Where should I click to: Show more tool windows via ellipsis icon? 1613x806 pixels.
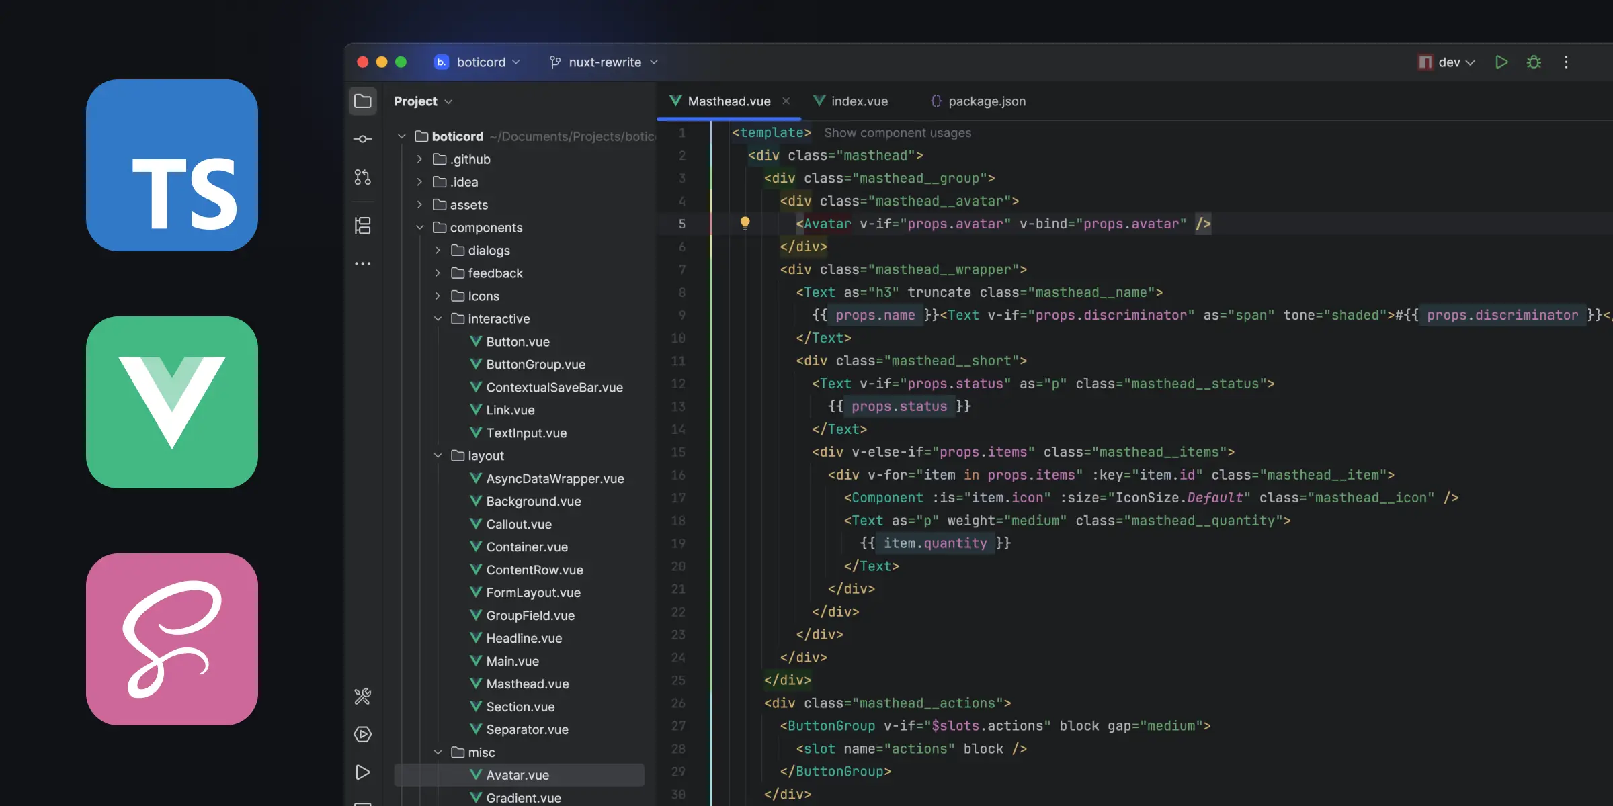coord(363,264)
